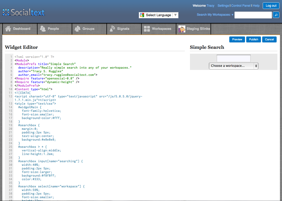Click the 'width:40%;' code line

[x=31, y=165]
